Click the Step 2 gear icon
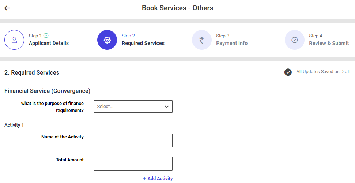This screenshot has height=183, width=355. tap(107, 40)
